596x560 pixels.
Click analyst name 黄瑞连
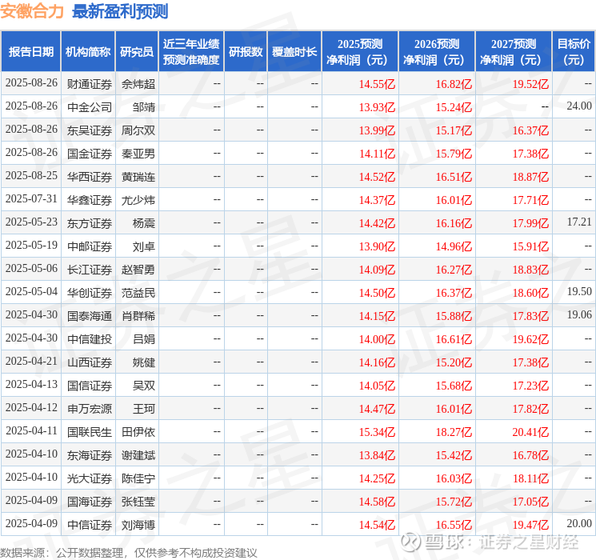click(x=138, y=177)
